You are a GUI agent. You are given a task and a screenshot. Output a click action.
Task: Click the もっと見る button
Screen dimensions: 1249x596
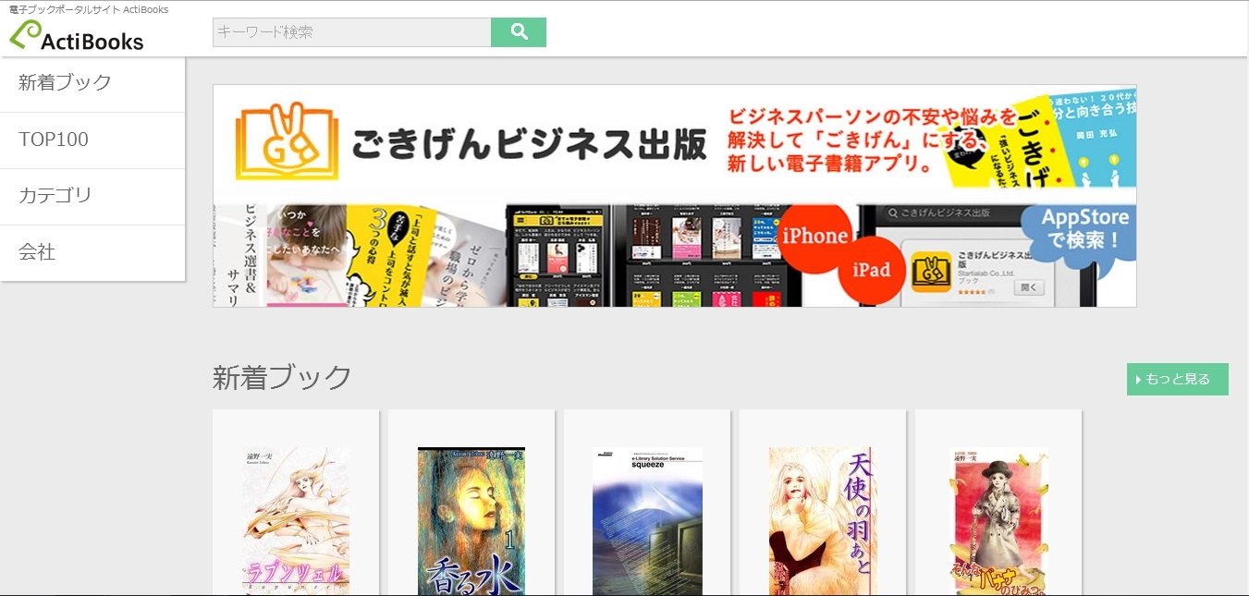pyautogui.click(x=1177, y=379)
